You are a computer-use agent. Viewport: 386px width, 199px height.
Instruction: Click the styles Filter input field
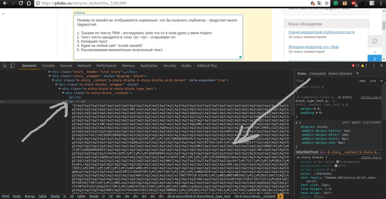325,81
